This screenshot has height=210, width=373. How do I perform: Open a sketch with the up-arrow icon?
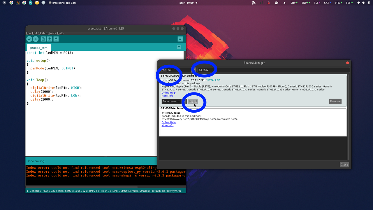[50, 39]
